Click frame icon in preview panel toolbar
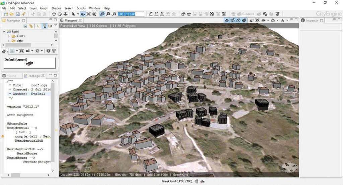 coord(21,51)
